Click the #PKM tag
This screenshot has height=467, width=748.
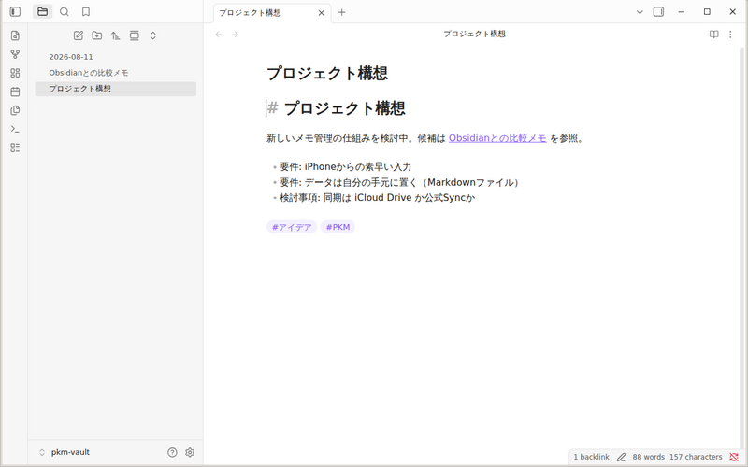pos(338,227)
